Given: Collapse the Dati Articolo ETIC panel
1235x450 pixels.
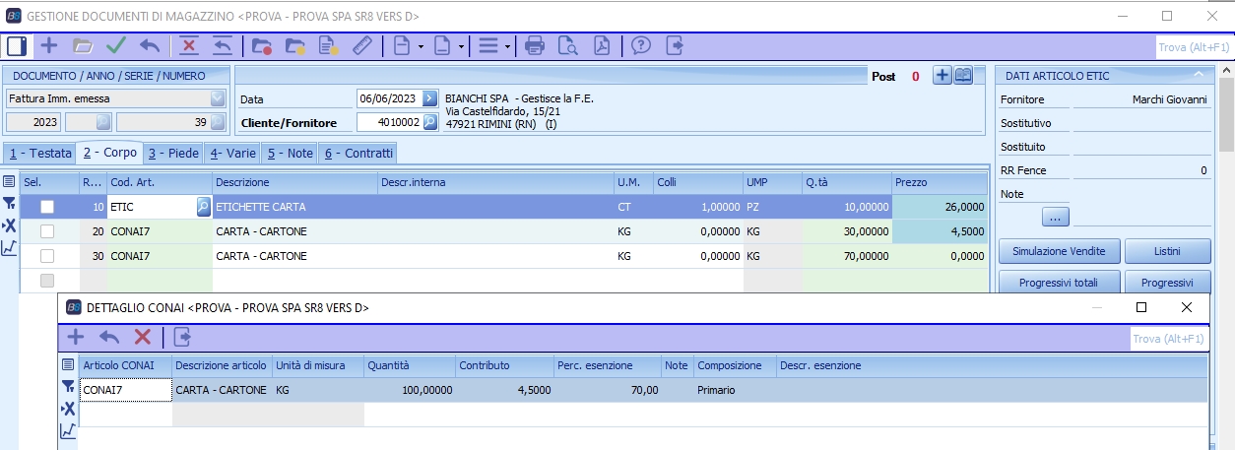Looking at the screenshot, I should tap(1198, 75).
